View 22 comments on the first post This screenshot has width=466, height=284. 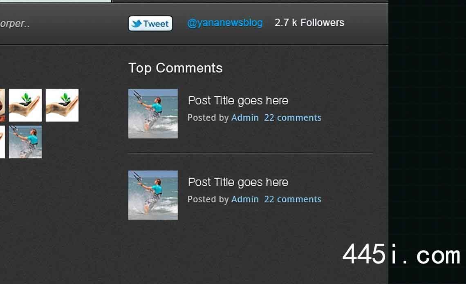293,118
